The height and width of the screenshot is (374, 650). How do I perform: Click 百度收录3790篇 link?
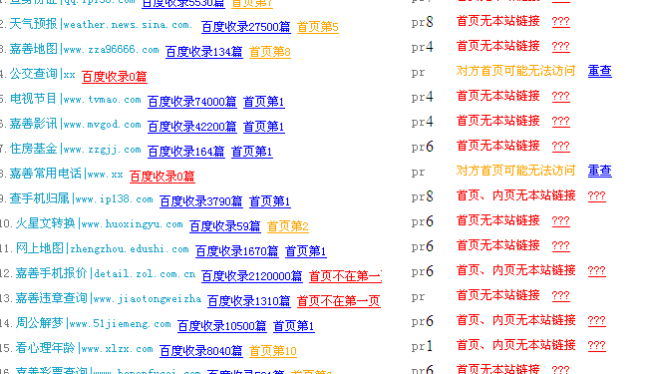coord(201,201)
